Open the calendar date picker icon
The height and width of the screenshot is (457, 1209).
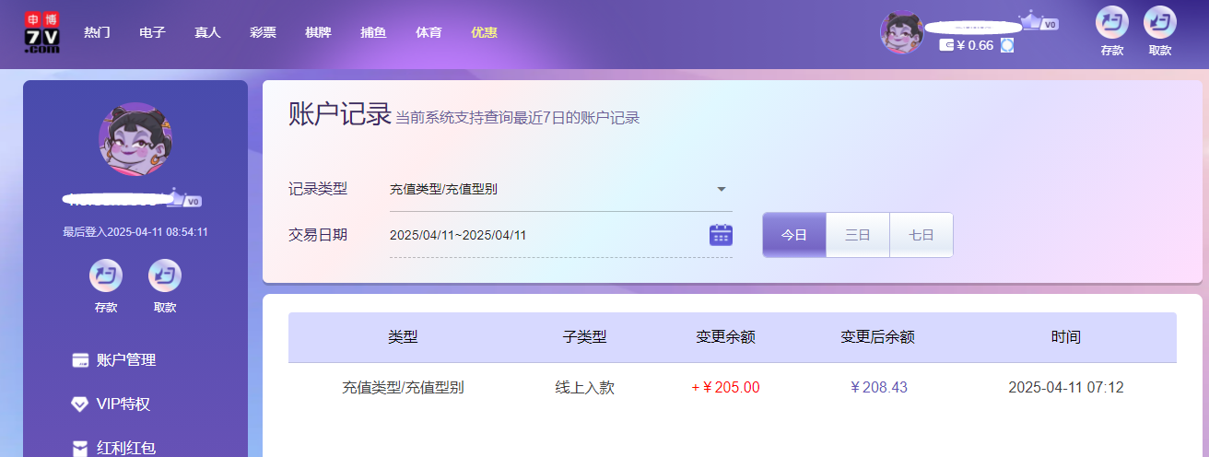(x=721, y=235)
